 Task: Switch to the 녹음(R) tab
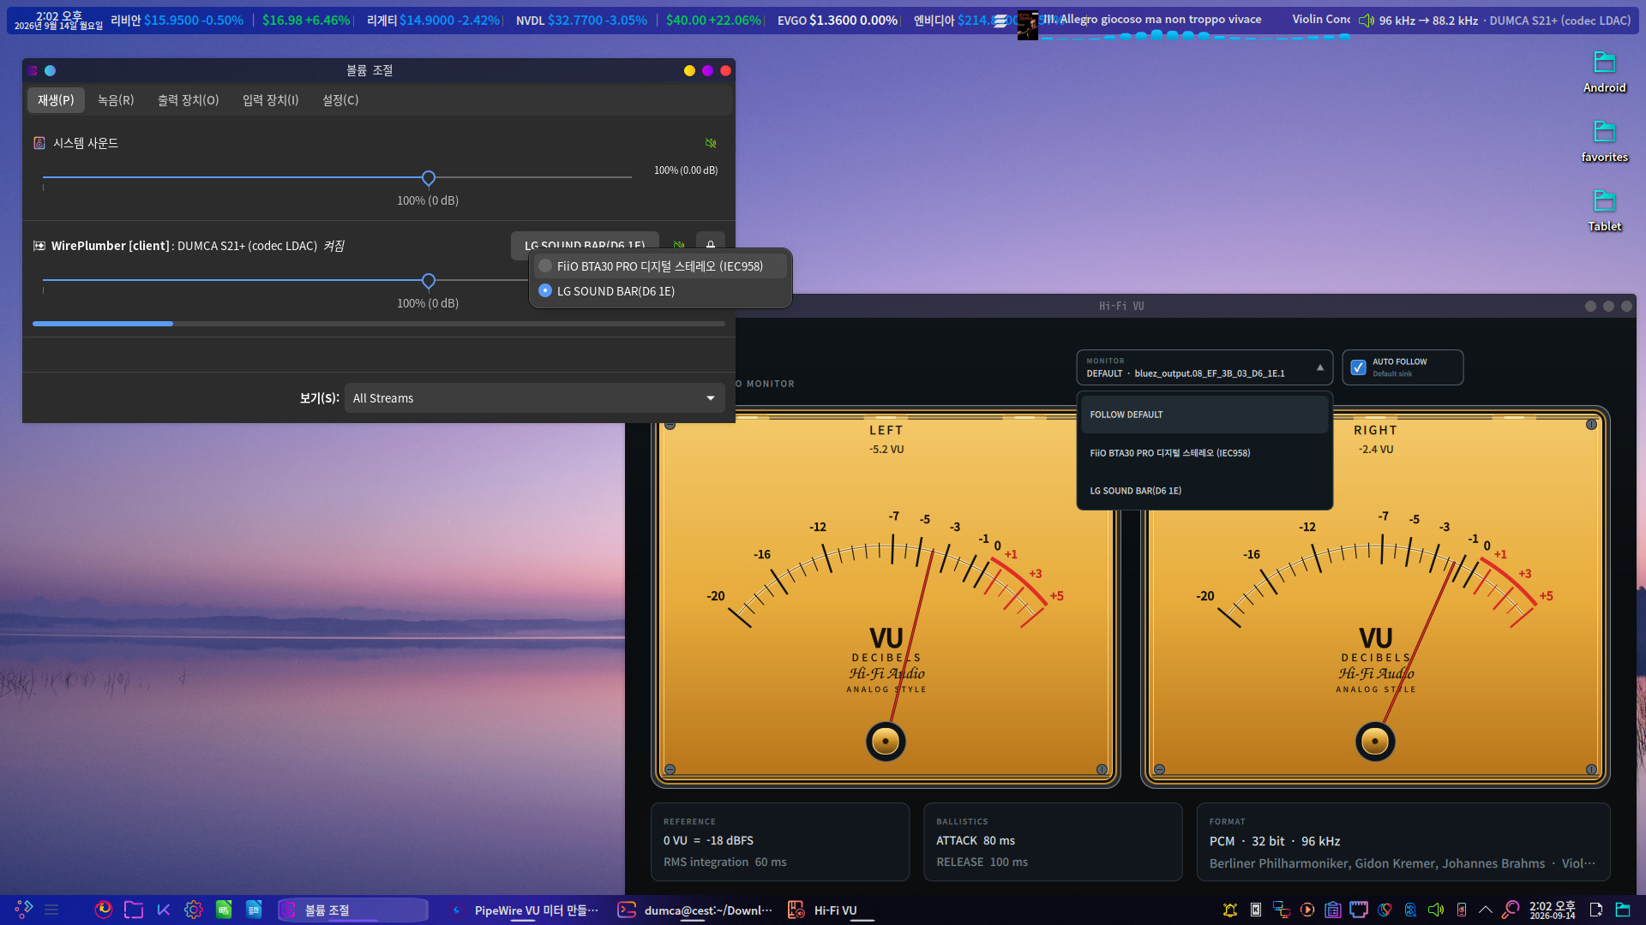[116, 100]
